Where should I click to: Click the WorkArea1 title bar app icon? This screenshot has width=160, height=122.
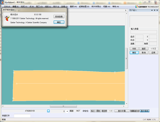(x=3, y=2)
